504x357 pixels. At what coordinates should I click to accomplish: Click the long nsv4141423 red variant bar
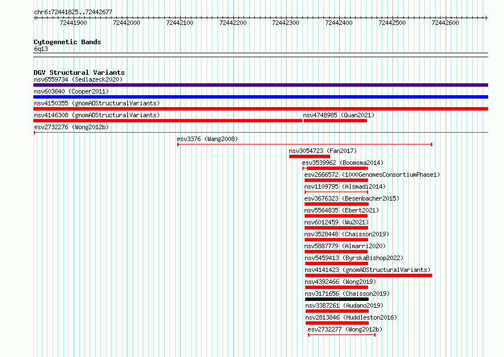click(x=369, y=275)
